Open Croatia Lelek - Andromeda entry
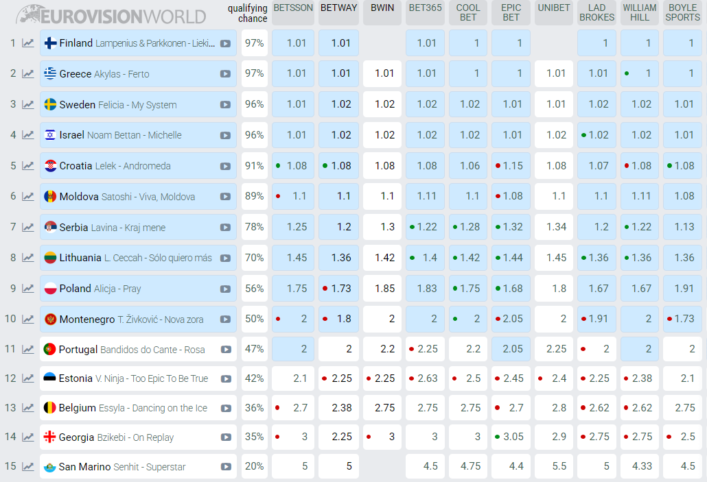707x482 pixels. pos(138,166)
